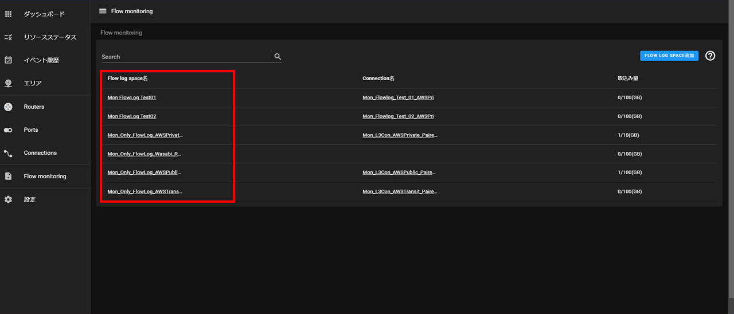734x314 pixels.
Task: Click the Ports icon in sidebar
Action: [x=8, y=130]
